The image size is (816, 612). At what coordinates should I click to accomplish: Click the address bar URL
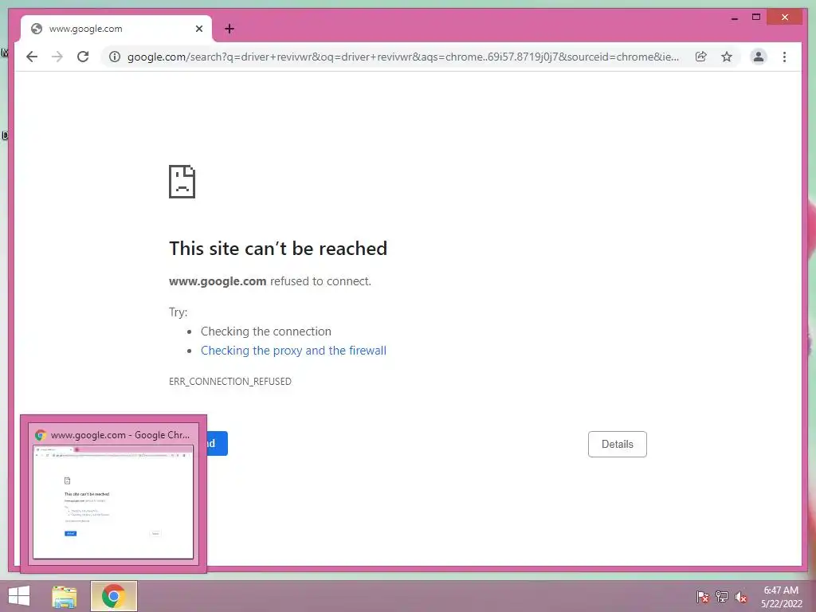[403, 57]
